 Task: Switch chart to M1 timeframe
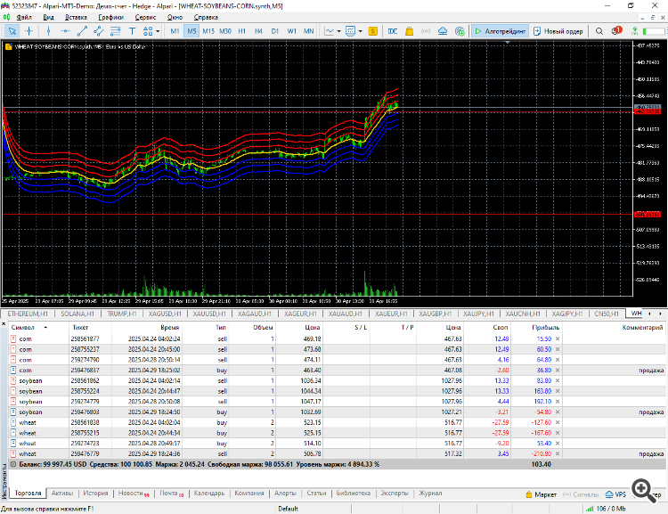coord(175,31)
